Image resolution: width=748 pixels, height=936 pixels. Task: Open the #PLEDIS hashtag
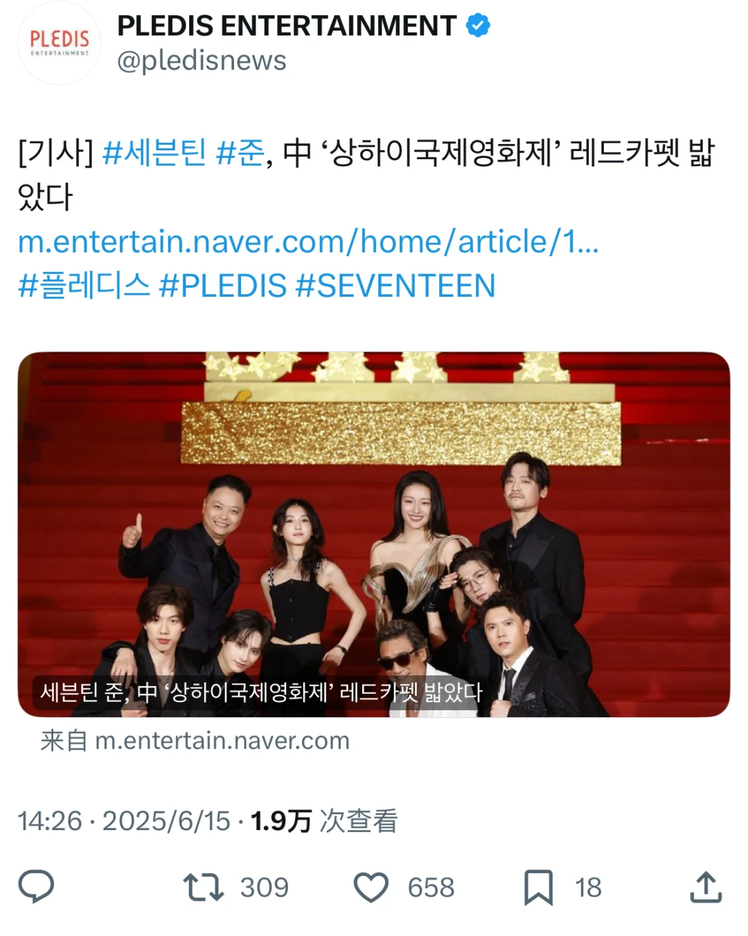pyautogui.click(x=222, y=285)
